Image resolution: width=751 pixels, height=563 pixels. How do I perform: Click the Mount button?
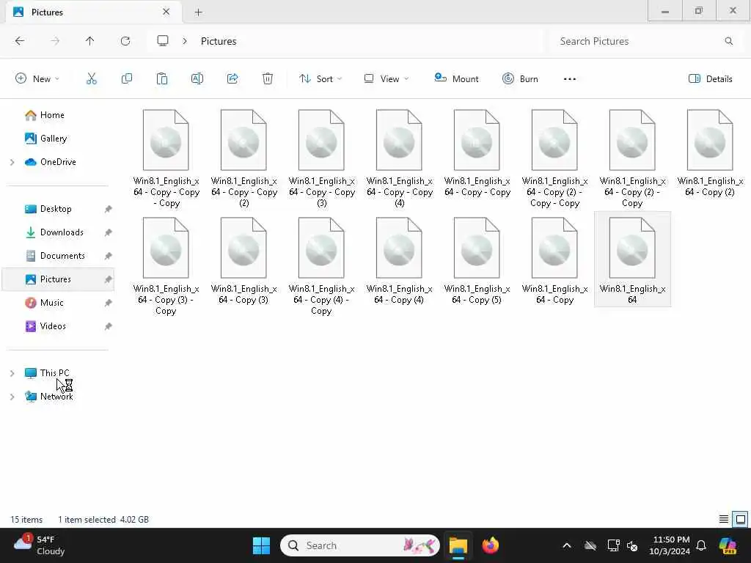tap(456, 79)
